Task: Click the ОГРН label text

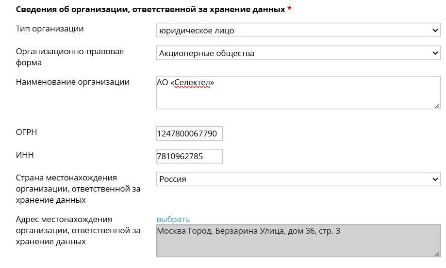Action: click(x=27, y=132)
